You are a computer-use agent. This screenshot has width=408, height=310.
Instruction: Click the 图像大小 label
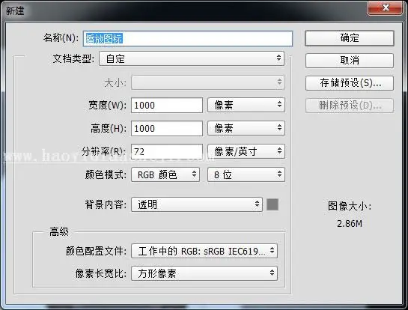pyautogui.click(x=350, y=206)
